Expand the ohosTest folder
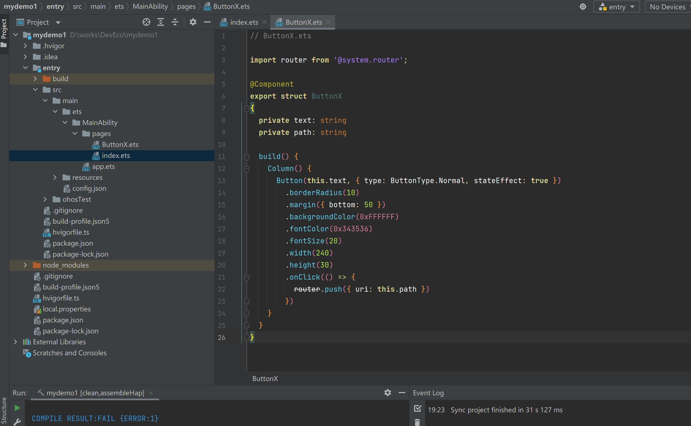 pyautogui.click(x=45, y=199)
